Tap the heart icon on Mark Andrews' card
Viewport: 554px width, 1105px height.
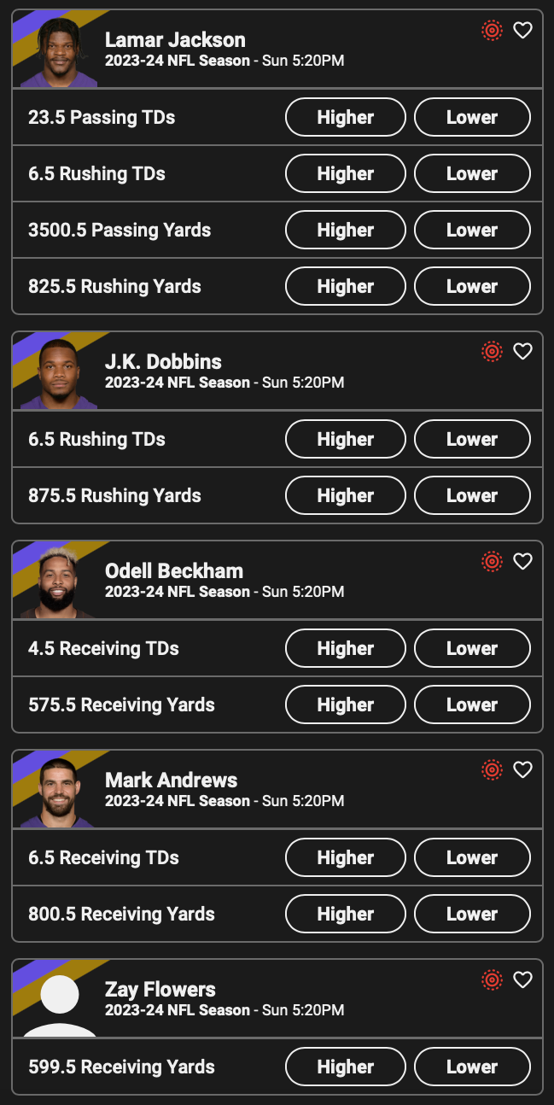[522, 770]
